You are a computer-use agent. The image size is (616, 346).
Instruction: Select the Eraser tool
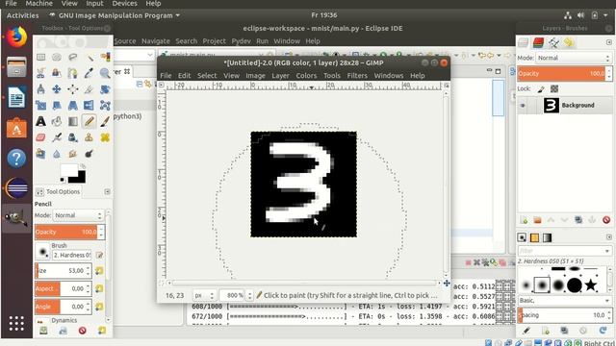(40, 137)
